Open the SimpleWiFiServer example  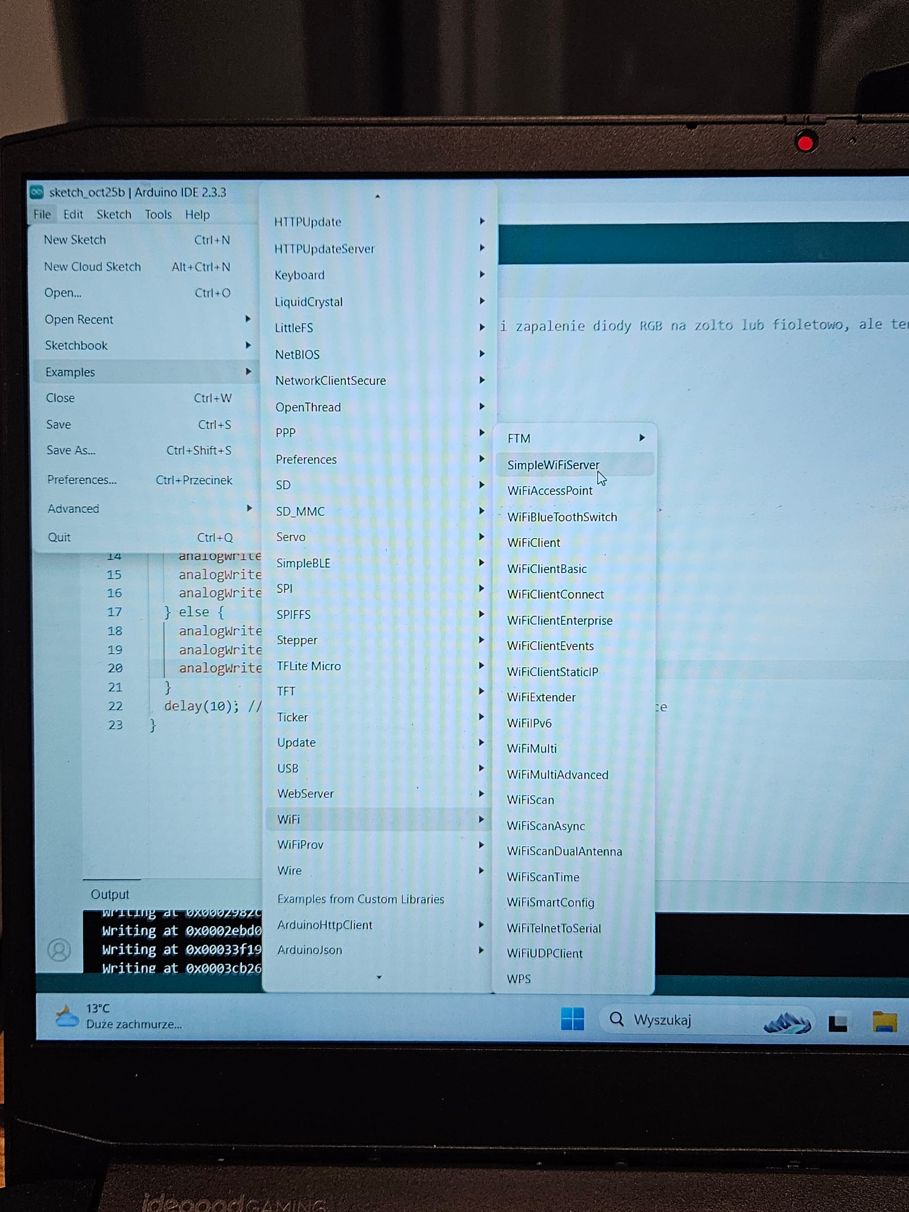pyautogui.click(x=574, y=464)
